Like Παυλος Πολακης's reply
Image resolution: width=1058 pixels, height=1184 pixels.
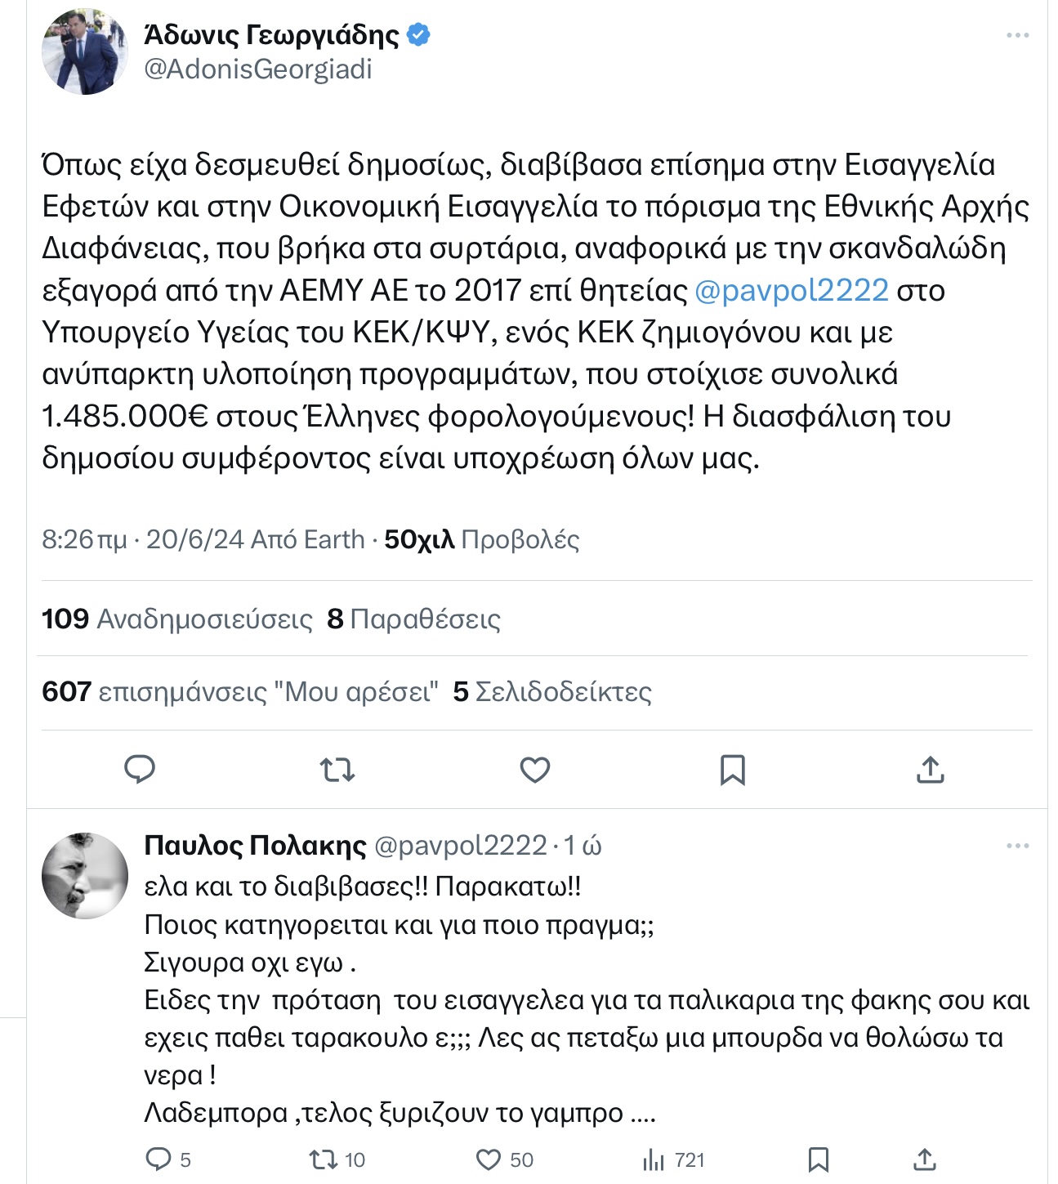tap(489, 1159)
